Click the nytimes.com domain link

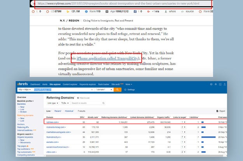click(52, 122)
